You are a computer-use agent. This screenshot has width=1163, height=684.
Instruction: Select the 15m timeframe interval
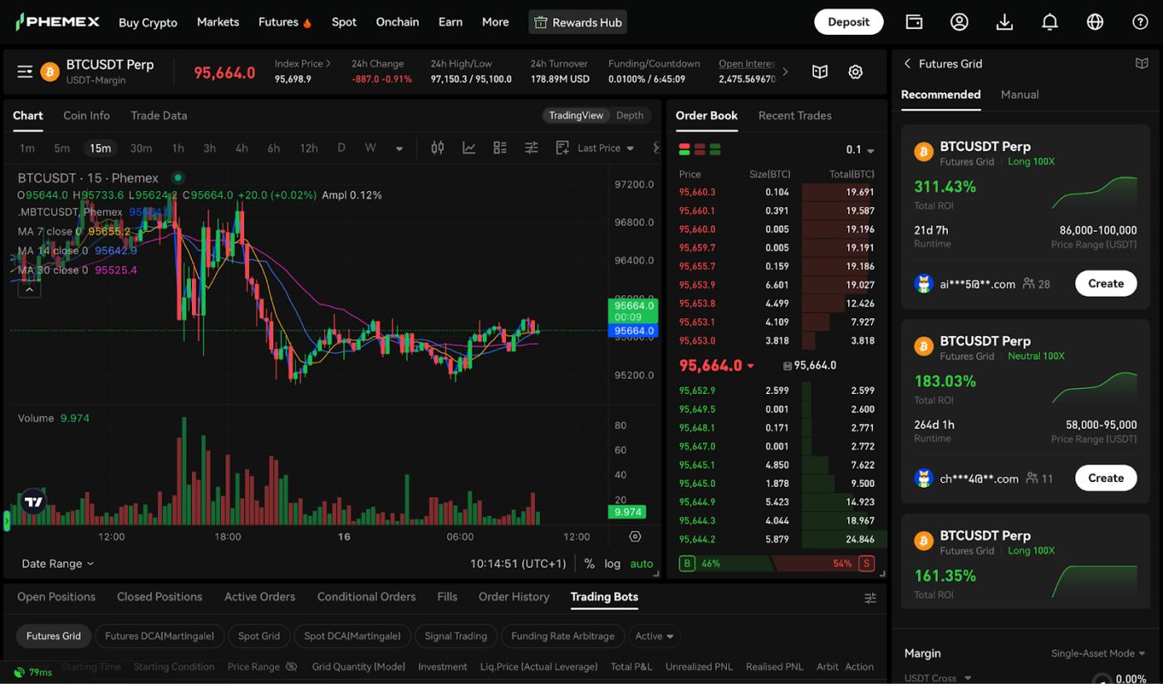100,148
